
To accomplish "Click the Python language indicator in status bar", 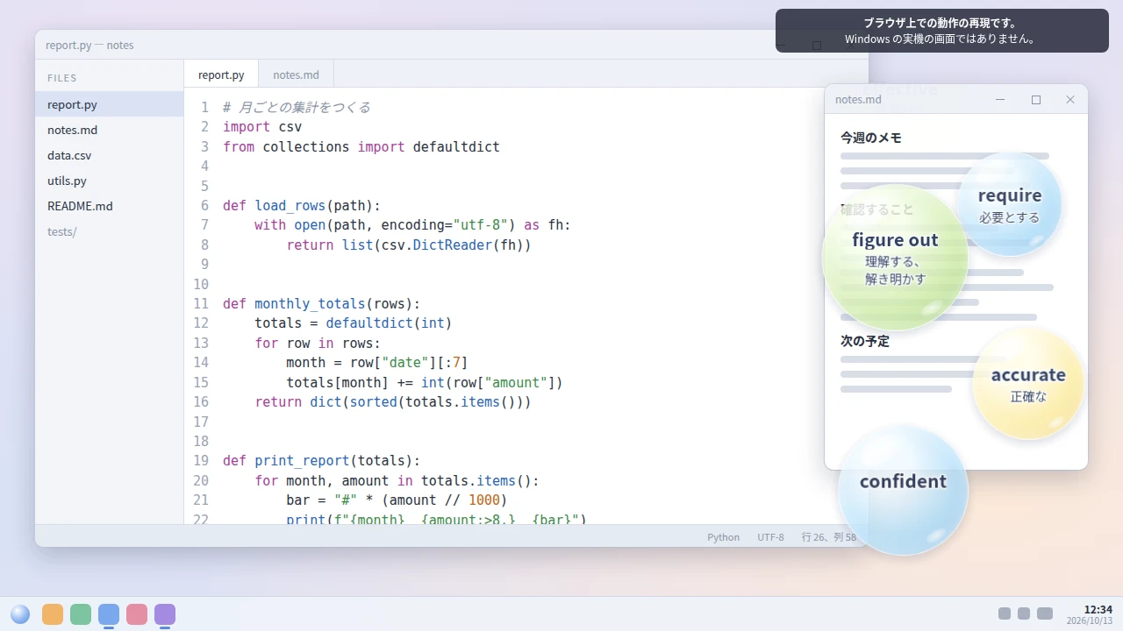I will click(724, 537).
